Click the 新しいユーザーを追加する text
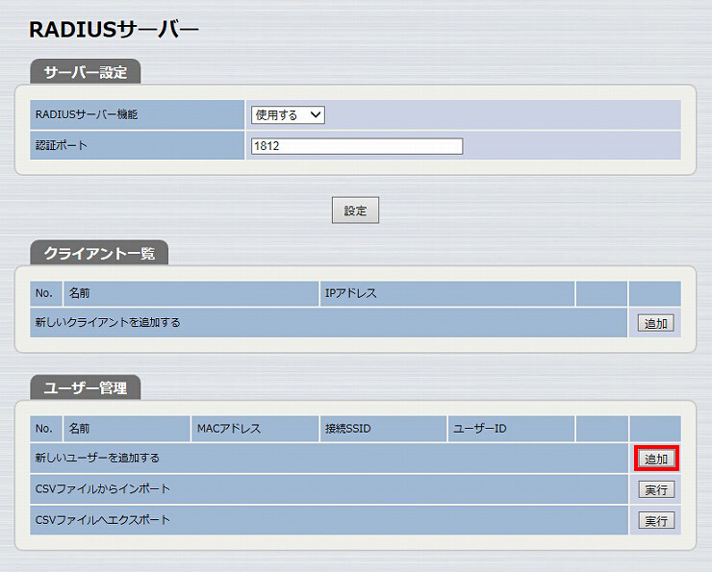712x572 pixels. pyautogui.click(x=97, y=458)
